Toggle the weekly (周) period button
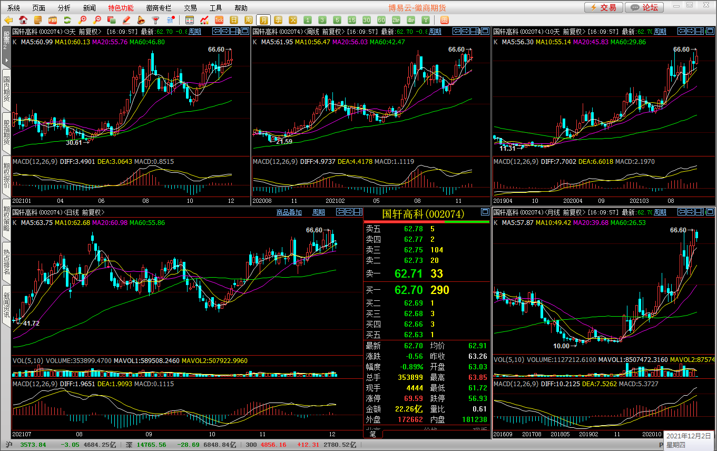This screenshot has height=451, width=717. pos(249,20)
